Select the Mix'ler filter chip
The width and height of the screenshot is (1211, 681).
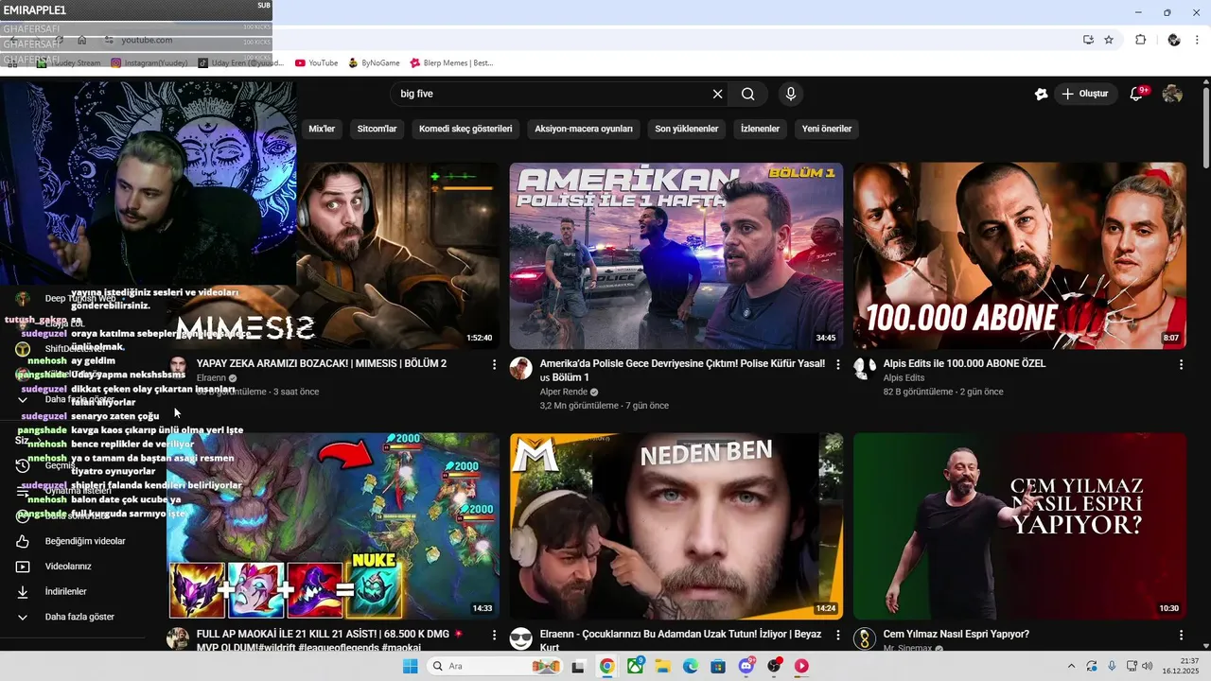pos(322,129)
